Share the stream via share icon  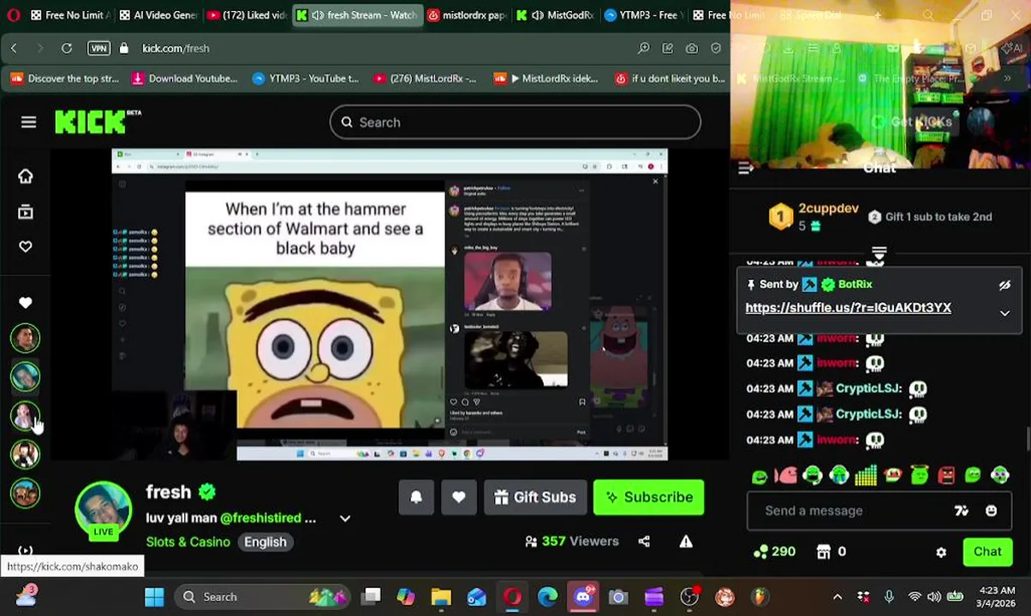tap(644, 542)
